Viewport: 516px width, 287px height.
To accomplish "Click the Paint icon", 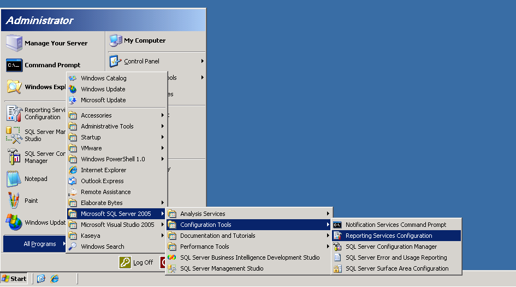I will (14, 201).
